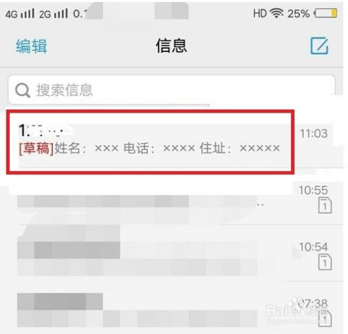Tap the 信息 page title

(x=171, y=46)
